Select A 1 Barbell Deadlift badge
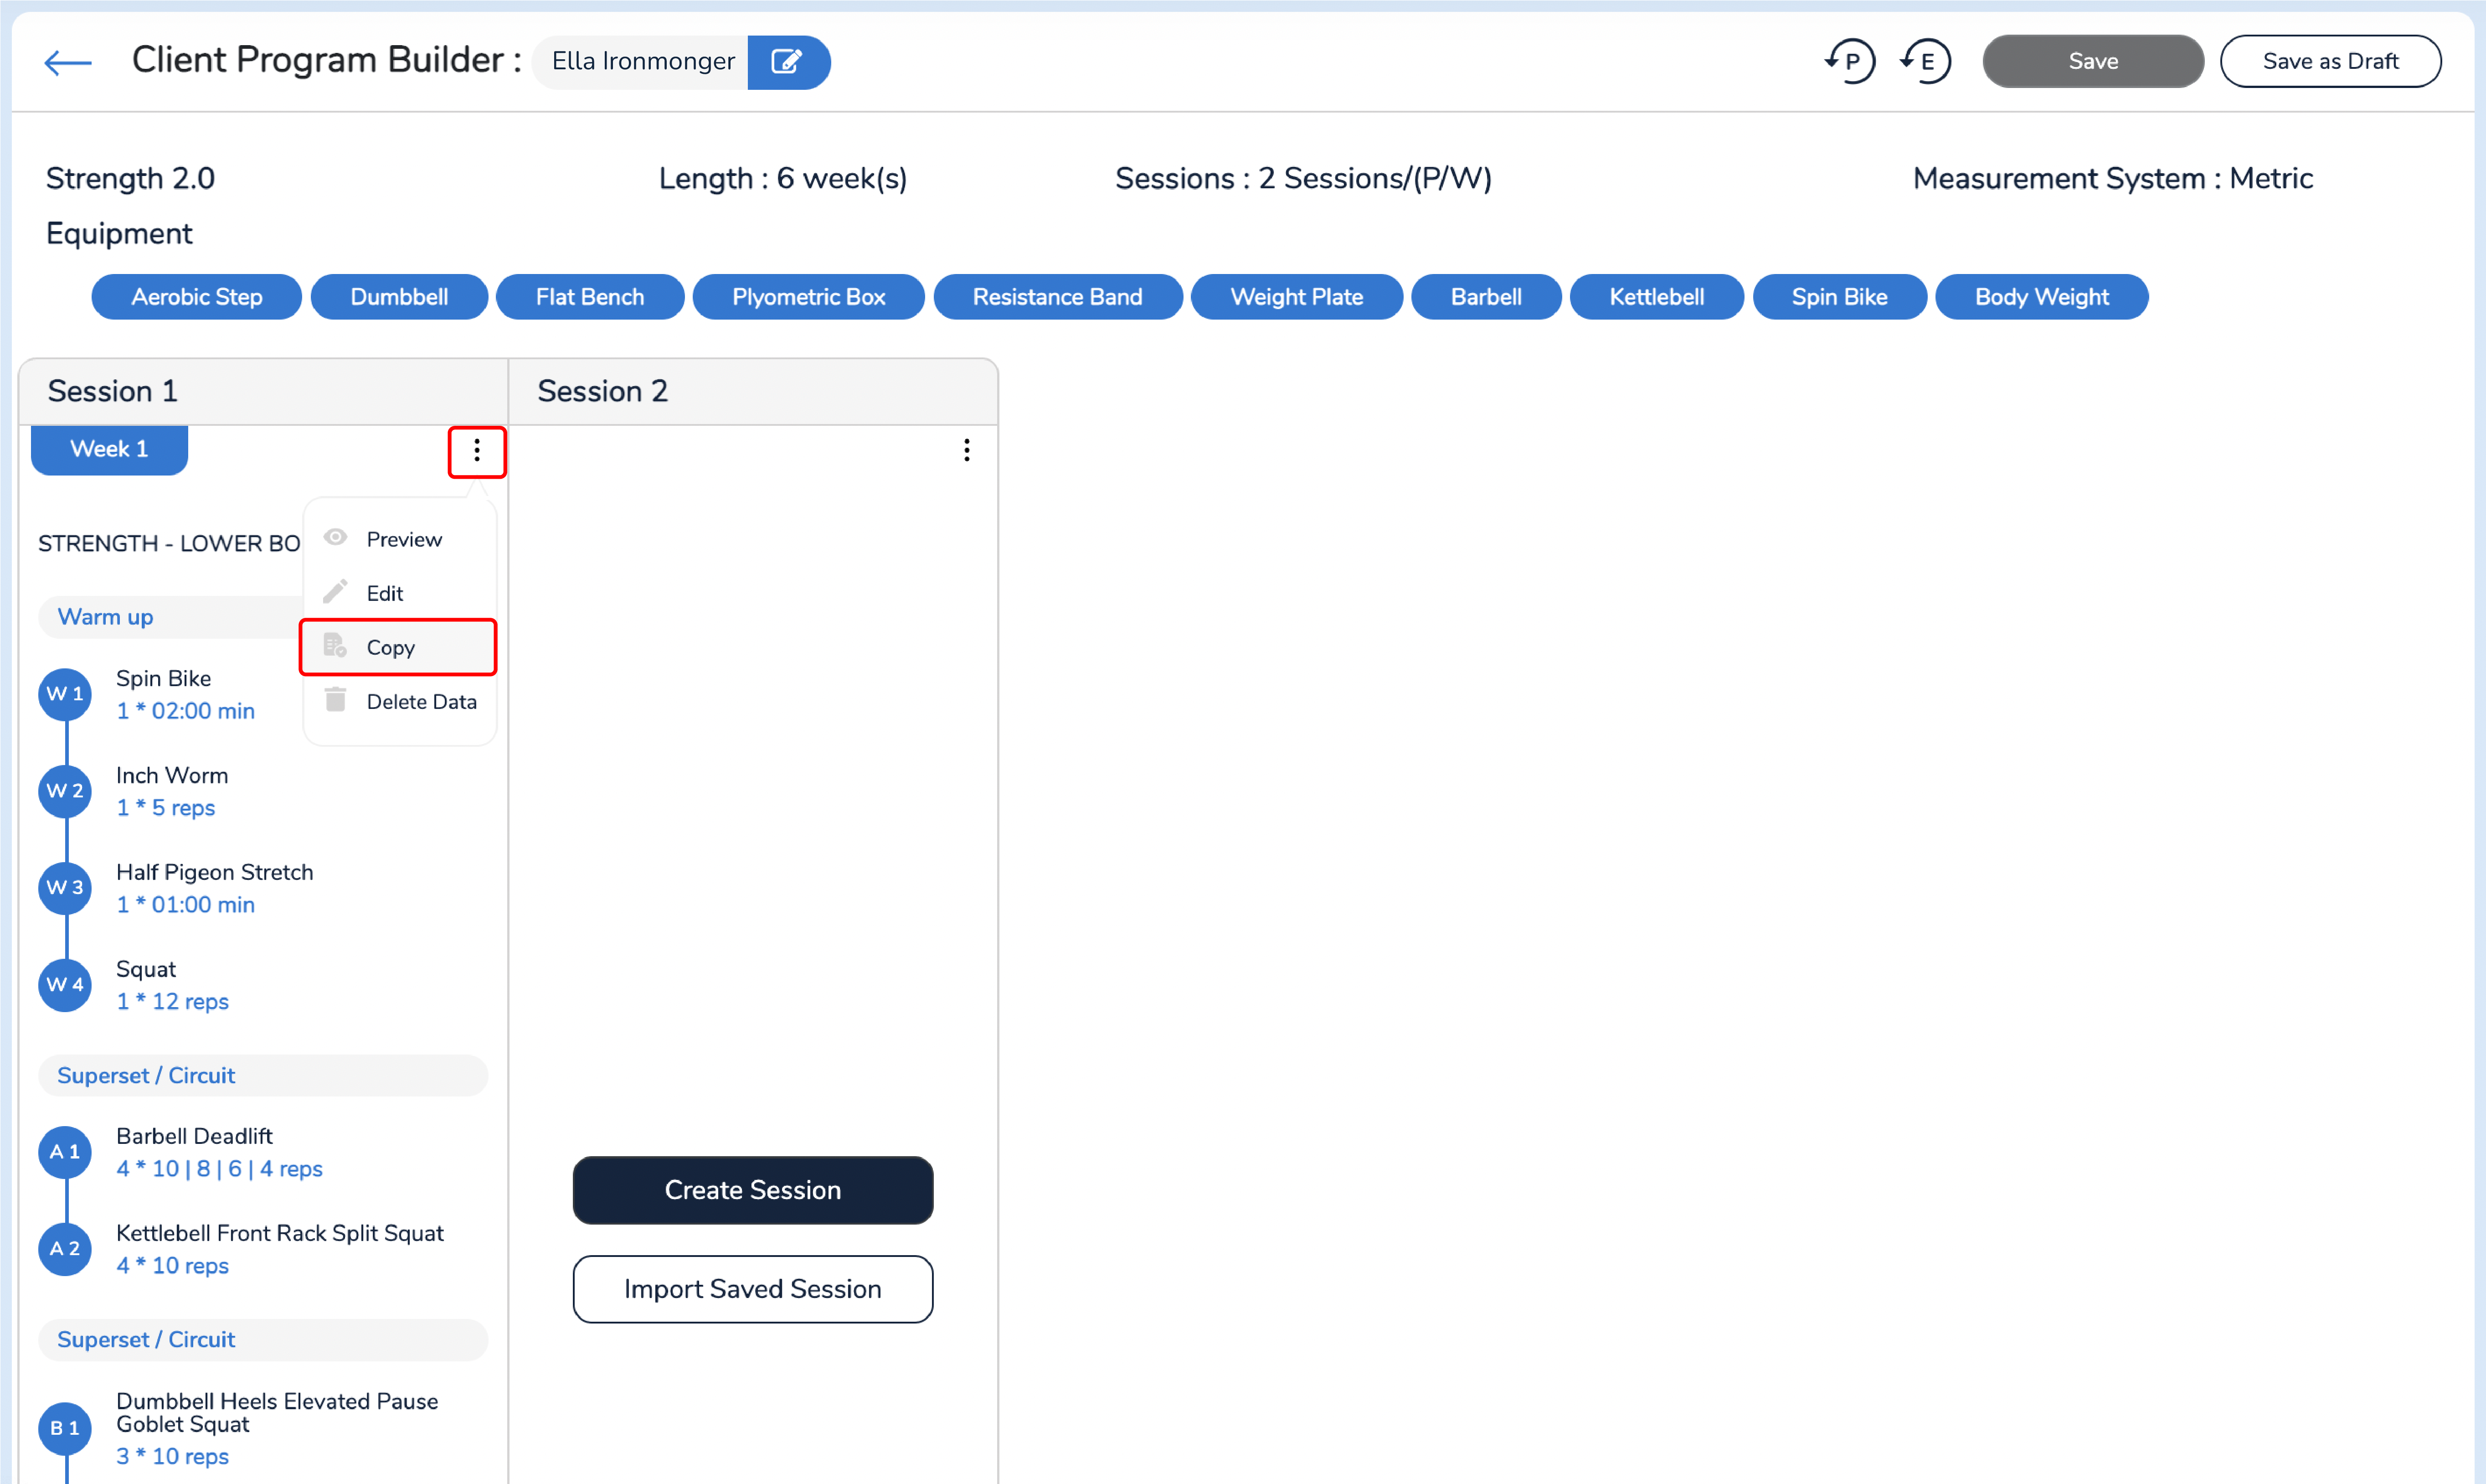This screenshot has width=2486, height=1484. point(65,1152)
